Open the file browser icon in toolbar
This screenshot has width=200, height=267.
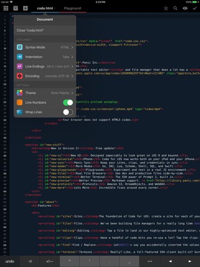[x=15, y=8]
